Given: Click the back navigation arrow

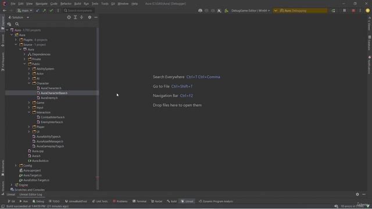Looking at the screenshot, I should pos(5,10).
